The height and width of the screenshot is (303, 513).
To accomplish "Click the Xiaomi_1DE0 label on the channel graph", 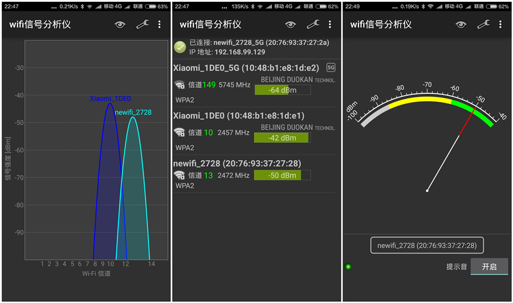I will 110,99.
